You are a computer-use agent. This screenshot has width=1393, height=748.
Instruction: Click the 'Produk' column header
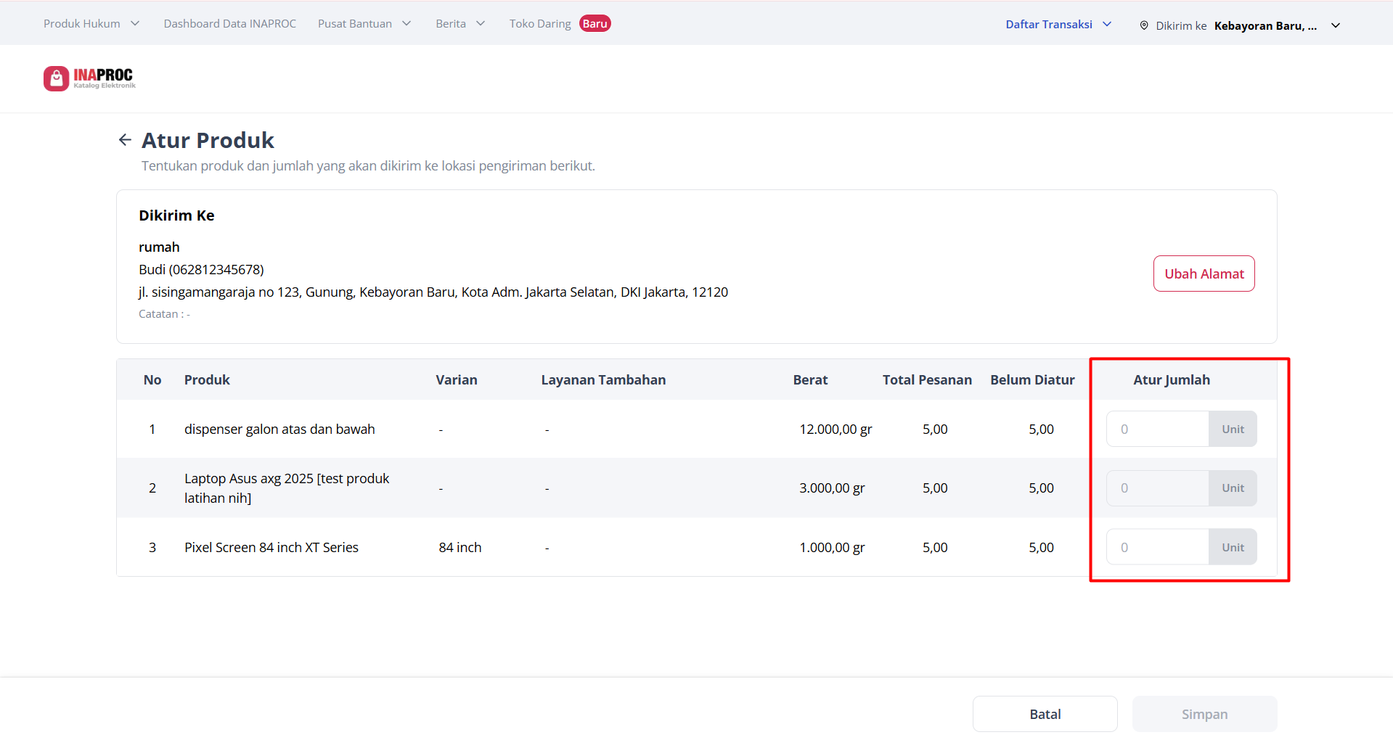pyautogui.click(x=207, y=379)
